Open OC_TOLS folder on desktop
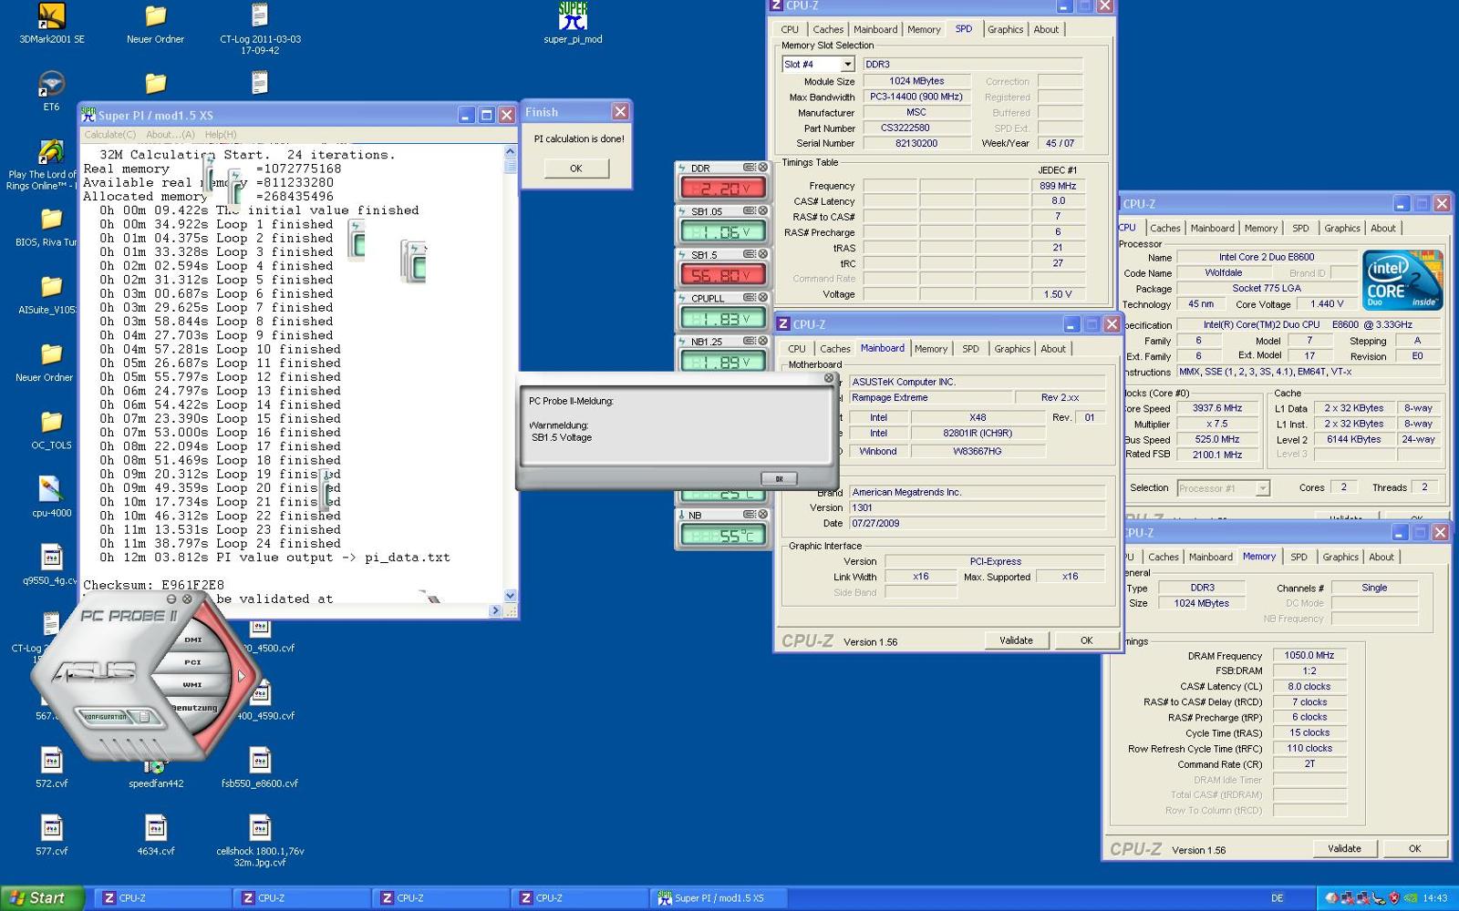This screenshot has height=911, width=1459. click(x=52, y=429)
